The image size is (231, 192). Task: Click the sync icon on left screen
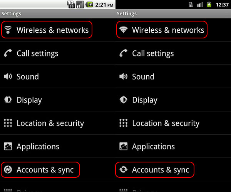point(8,170)
